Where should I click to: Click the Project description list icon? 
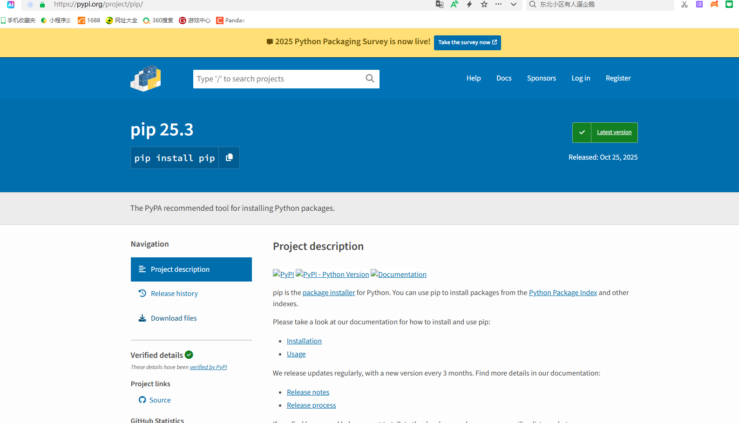142,269
